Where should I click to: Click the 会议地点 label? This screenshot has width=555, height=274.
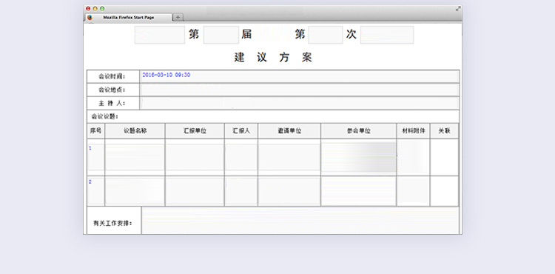click(x=112, y=90)
